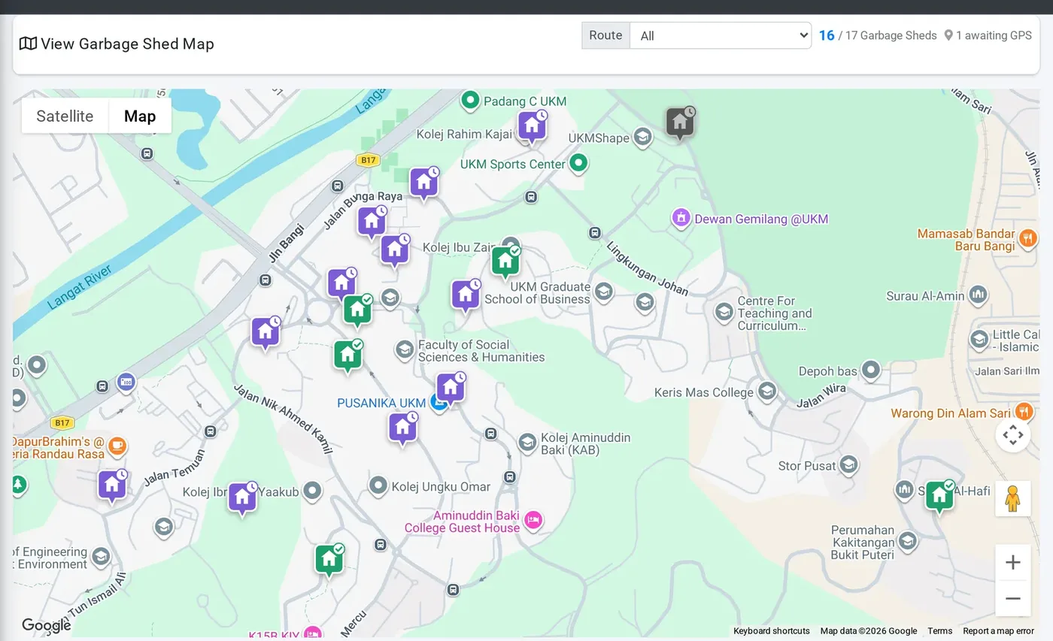
Task: Switch to Satellite view
Action: coord(65,116)
